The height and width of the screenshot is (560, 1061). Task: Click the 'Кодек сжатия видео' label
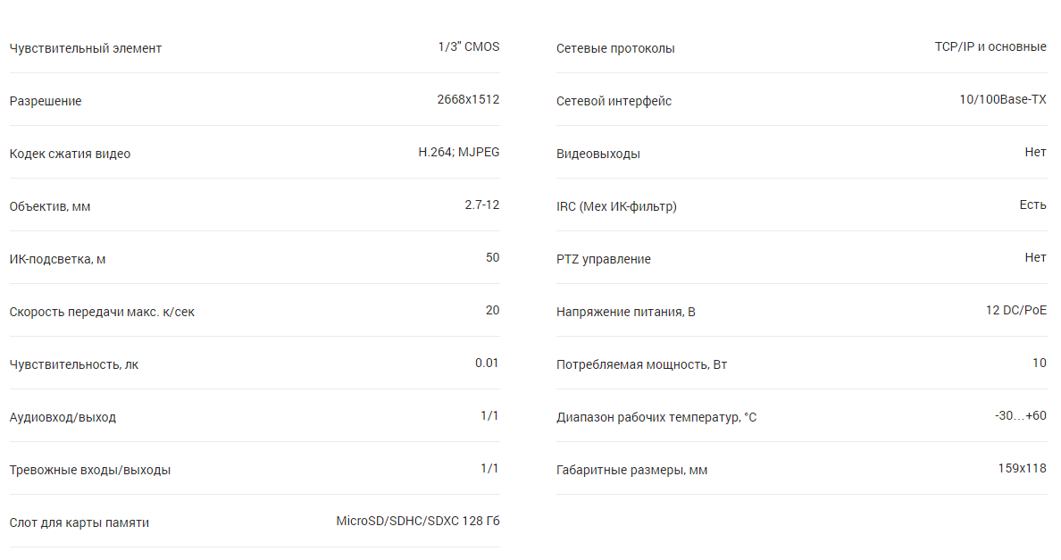click(x=70, y=154)
